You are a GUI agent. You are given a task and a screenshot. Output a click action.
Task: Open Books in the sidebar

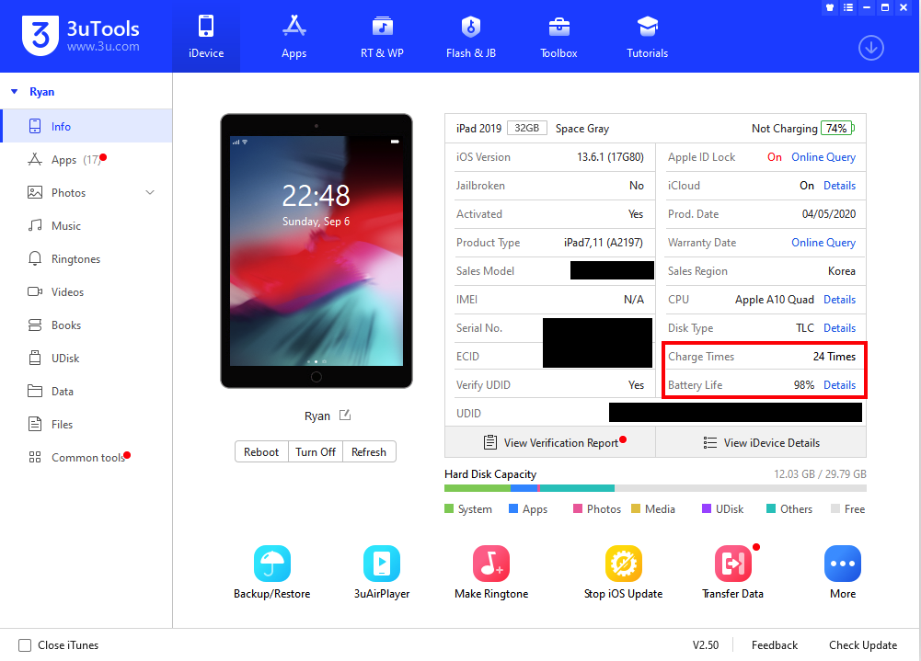[86, 325]
